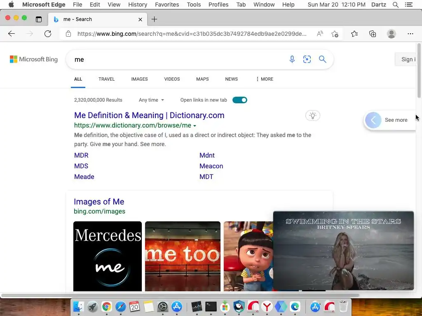Open the Favorites list

click(x=354, y=34)
